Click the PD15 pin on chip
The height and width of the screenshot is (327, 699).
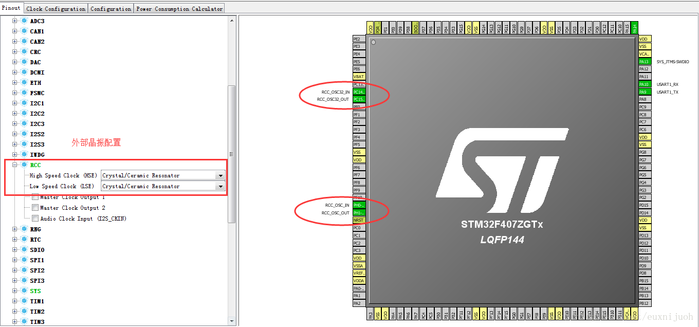[x=644, y=205]
